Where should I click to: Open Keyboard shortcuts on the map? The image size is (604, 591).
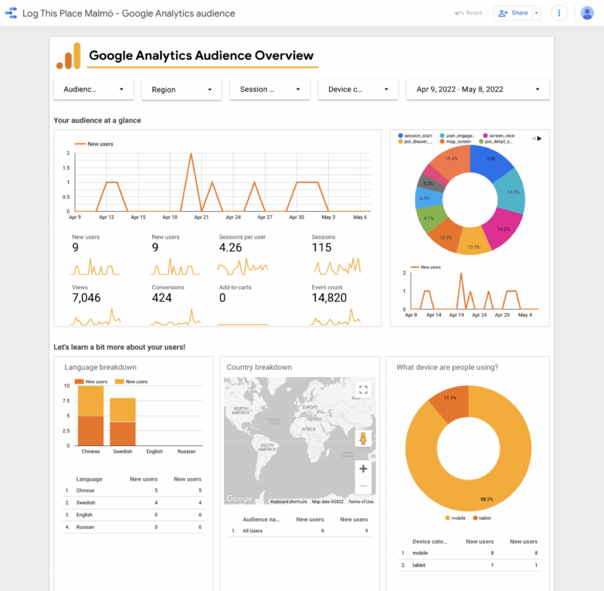point(289,502)
